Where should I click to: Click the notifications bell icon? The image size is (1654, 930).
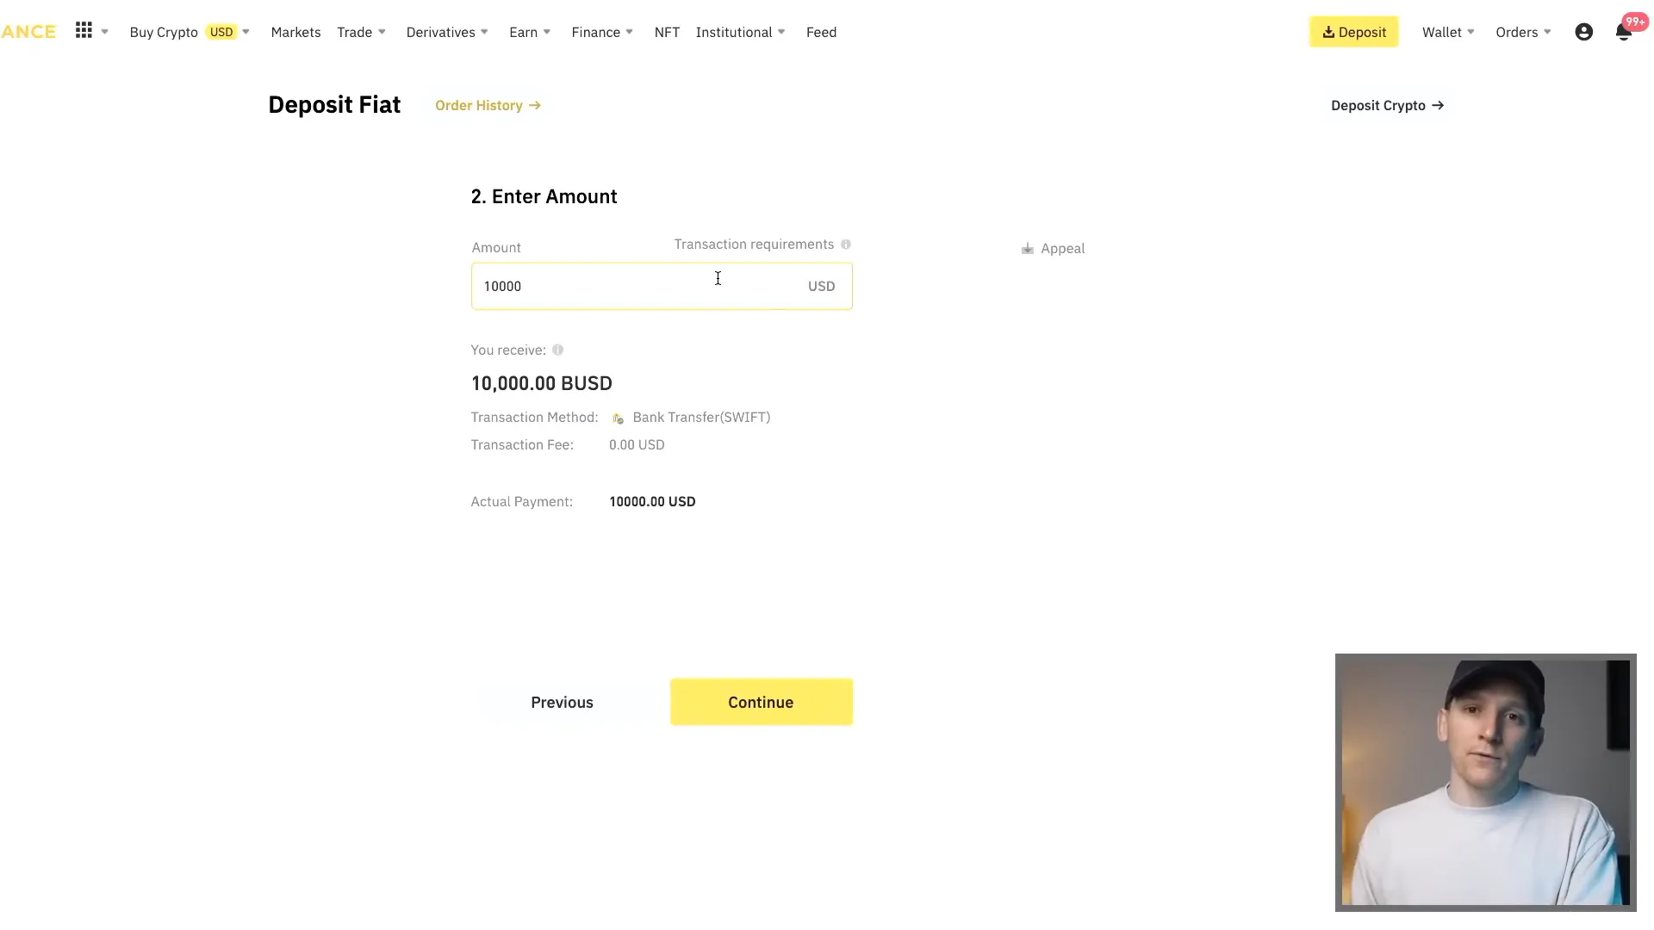click(1625, 32)
